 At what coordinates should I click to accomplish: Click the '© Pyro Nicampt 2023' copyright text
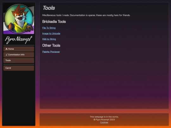tap(104, 119)
